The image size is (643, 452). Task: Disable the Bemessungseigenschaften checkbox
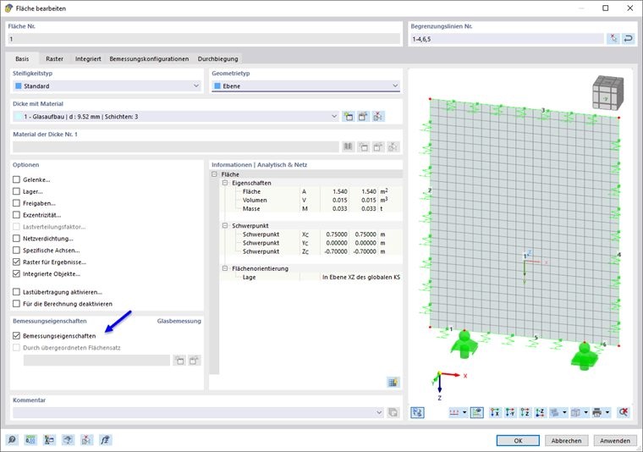16,335
